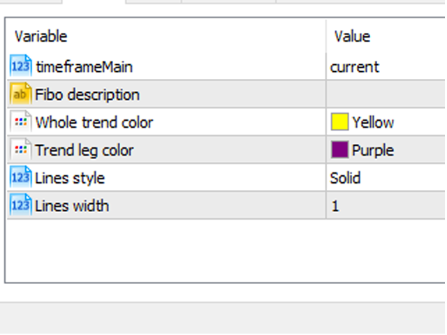The height and width of the screenshot is (335, 447).
Task: Select the Lines style variable name
Action: pos(70,178)
